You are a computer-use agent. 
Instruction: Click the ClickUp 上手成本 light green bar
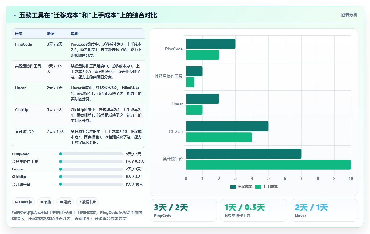coord(219,137)
